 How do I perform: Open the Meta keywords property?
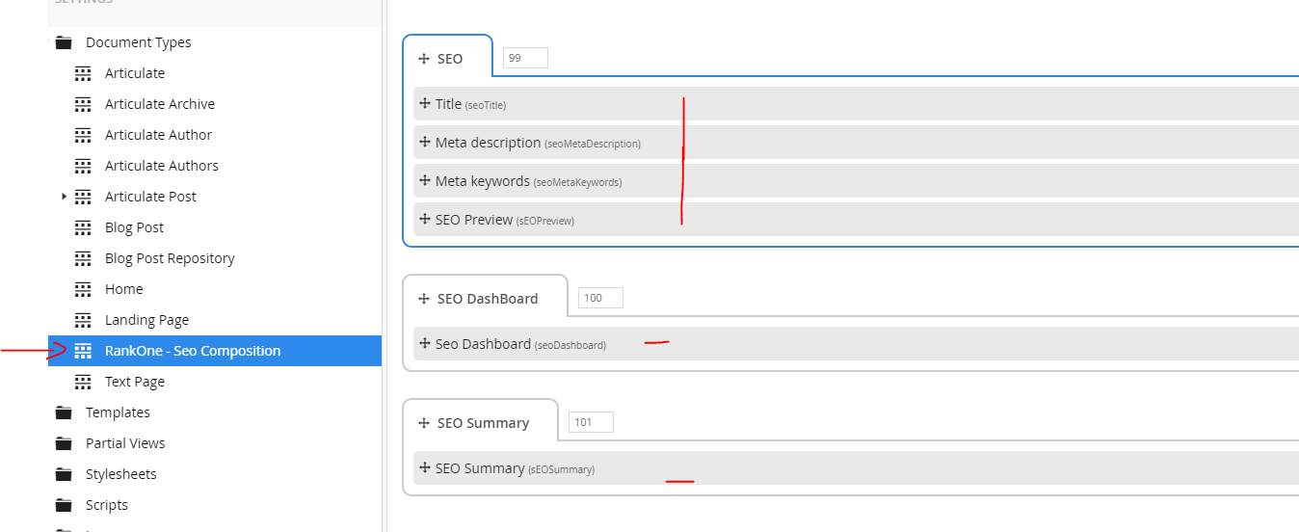tap(482, 181)
